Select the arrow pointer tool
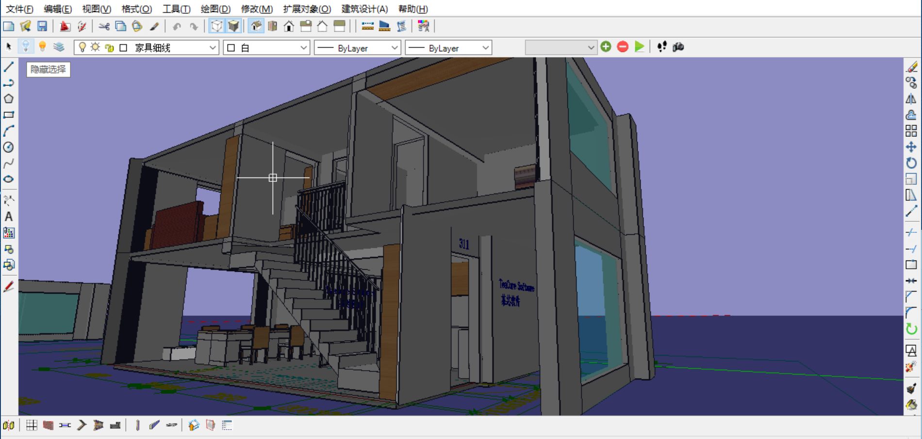Viewport: 922px width, 439px height. (9, 47)
